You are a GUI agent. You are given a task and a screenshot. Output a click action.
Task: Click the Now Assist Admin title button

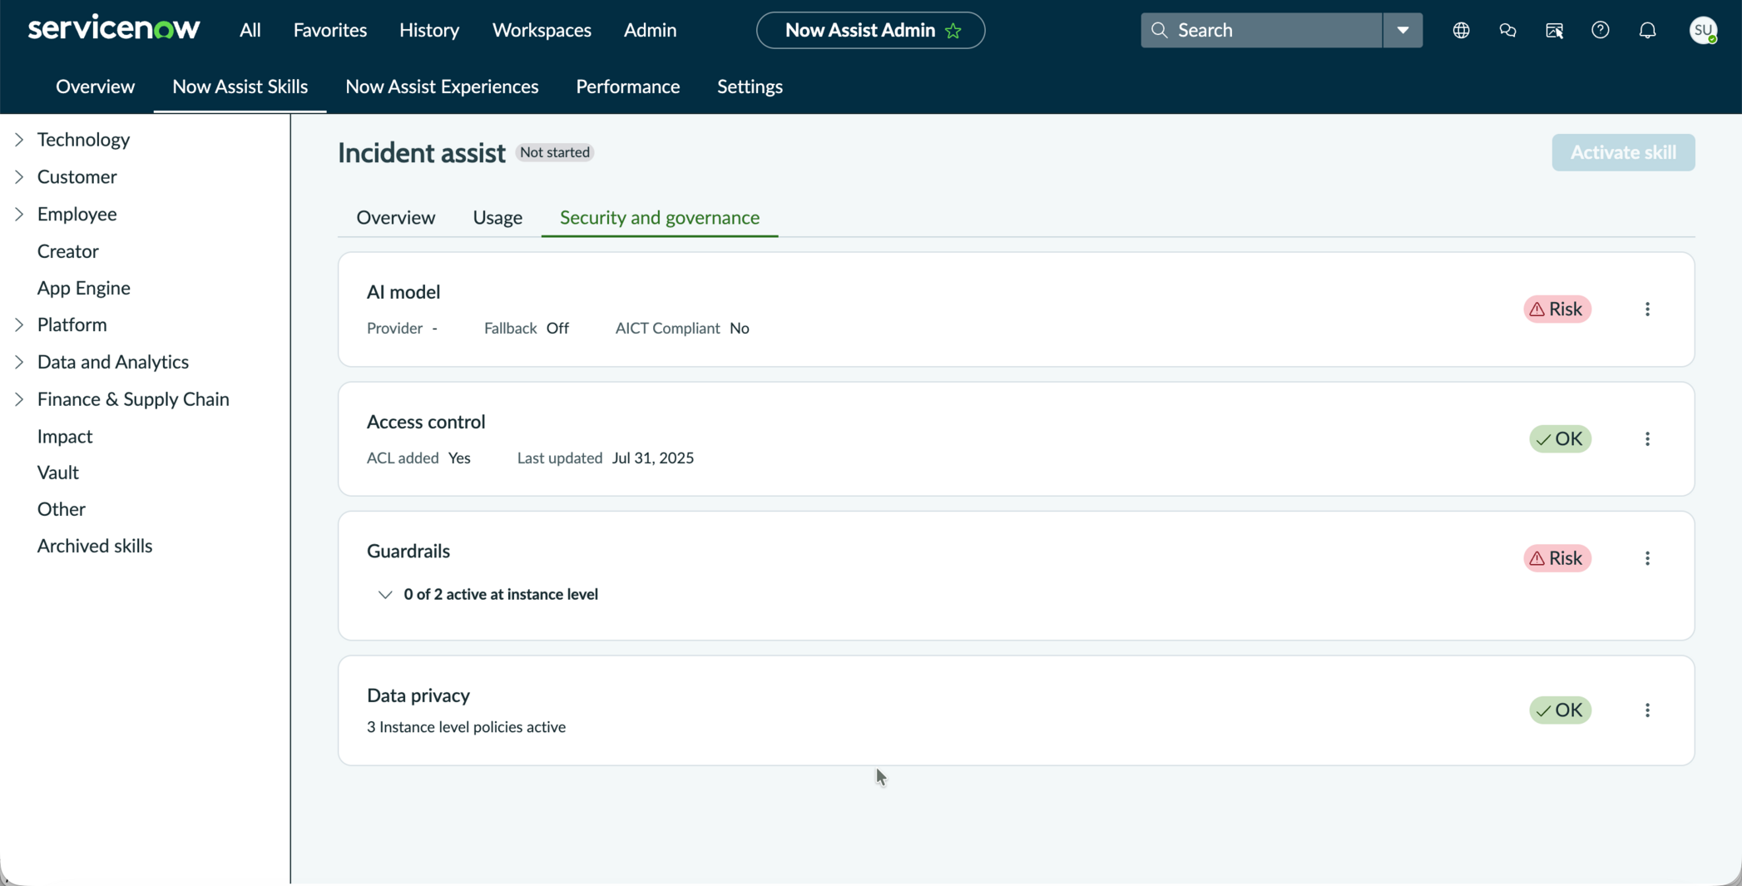click(870, 30)
